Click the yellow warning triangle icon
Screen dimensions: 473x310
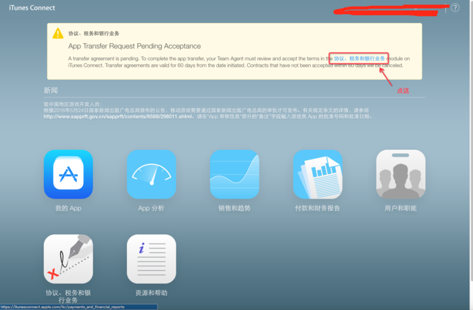pos(58,33)
